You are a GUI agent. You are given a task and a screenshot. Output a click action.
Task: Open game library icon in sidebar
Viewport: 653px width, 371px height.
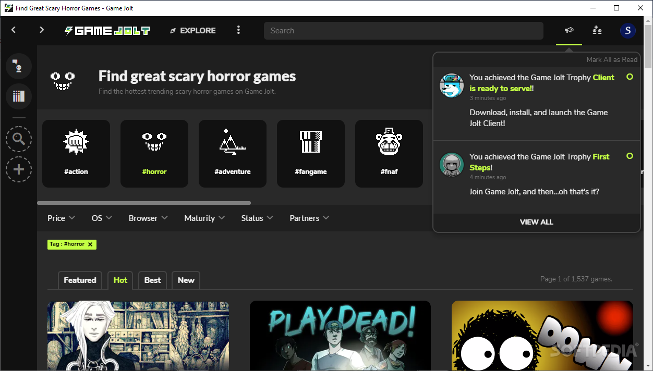point(19,96)
